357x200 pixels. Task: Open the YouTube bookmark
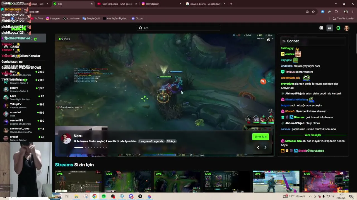(37, 19)
